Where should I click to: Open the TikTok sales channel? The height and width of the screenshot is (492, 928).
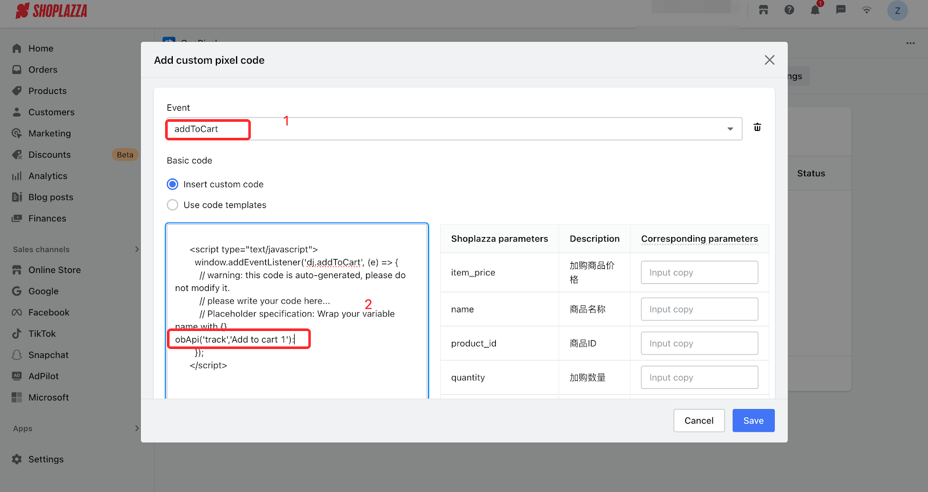[42, 334]
